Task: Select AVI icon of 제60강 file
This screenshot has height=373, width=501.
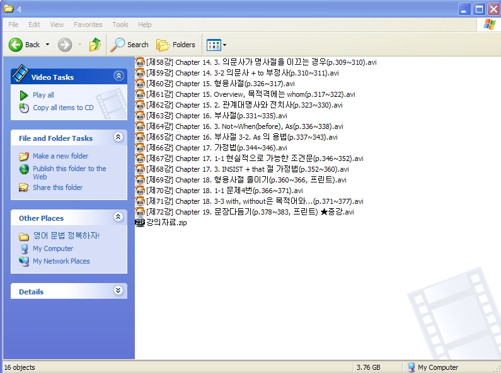Action: click(x=140, y=83)
